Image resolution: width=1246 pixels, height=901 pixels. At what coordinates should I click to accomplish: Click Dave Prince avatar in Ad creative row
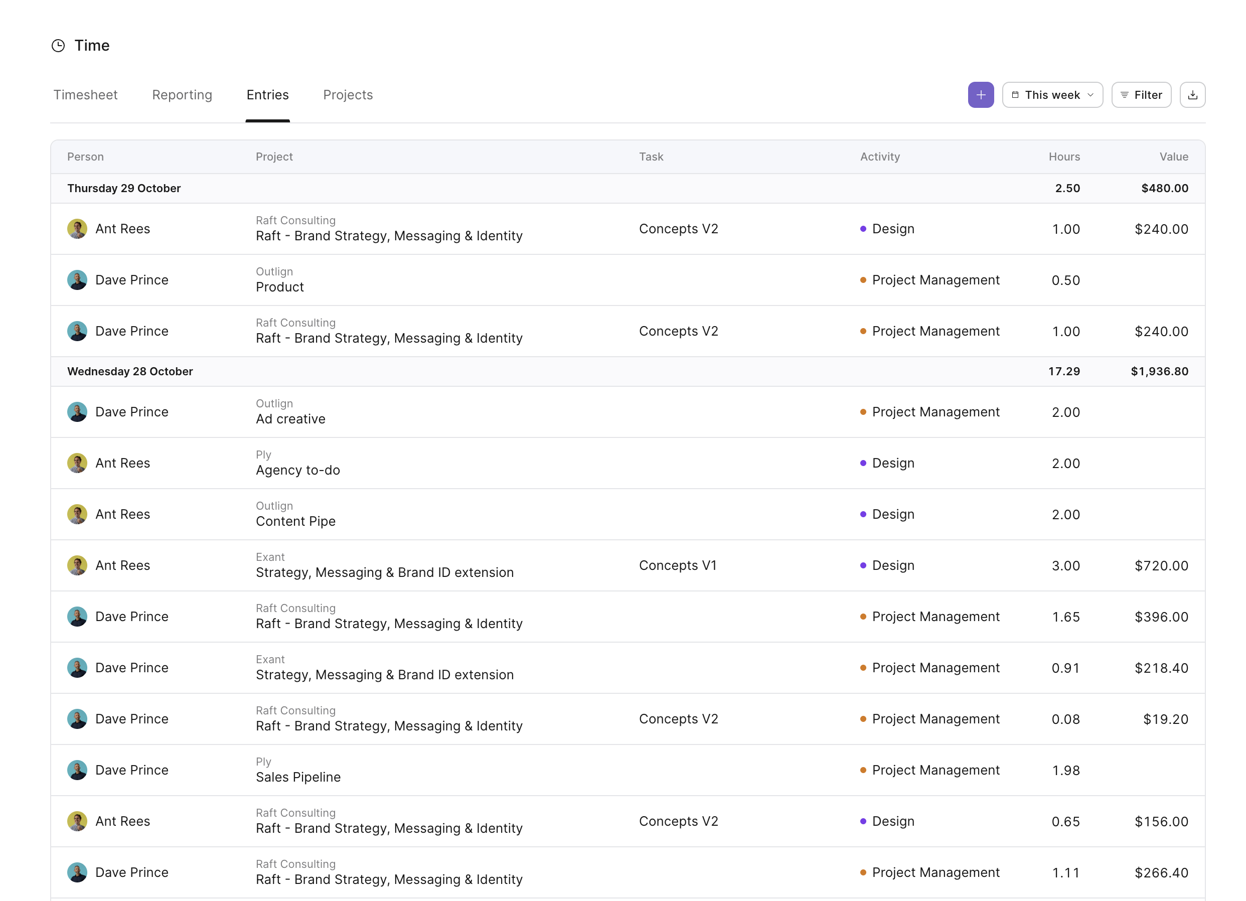[77, 412]
